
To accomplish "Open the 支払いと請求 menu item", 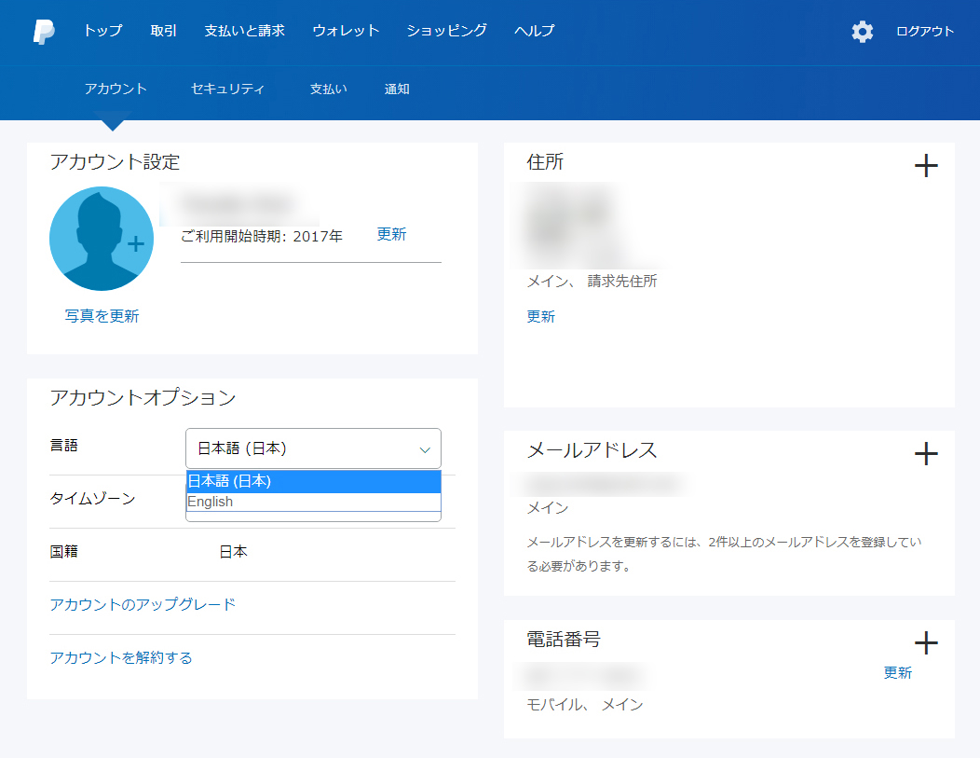I will tap(244, 31).
